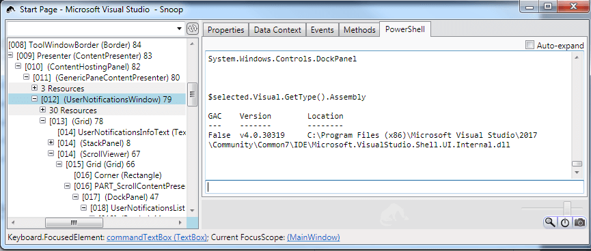591x251 pixels.
Task: Open the magnifying glass zoomer tool
Action: 550,222
